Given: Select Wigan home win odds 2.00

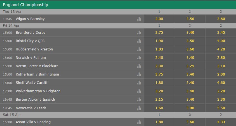Looking at the screenshot, I should pyautogui.click(x=159, y=19).
